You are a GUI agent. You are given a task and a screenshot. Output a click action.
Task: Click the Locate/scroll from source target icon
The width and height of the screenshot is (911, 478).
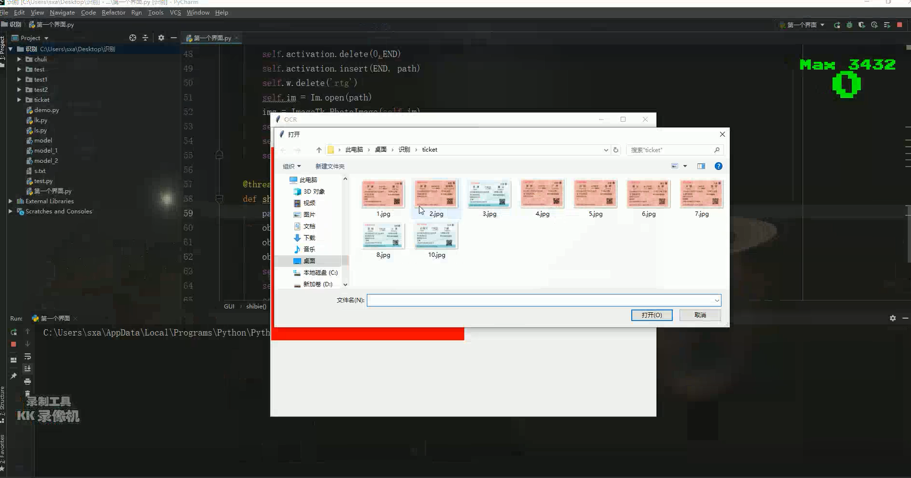tap(132, 38)
